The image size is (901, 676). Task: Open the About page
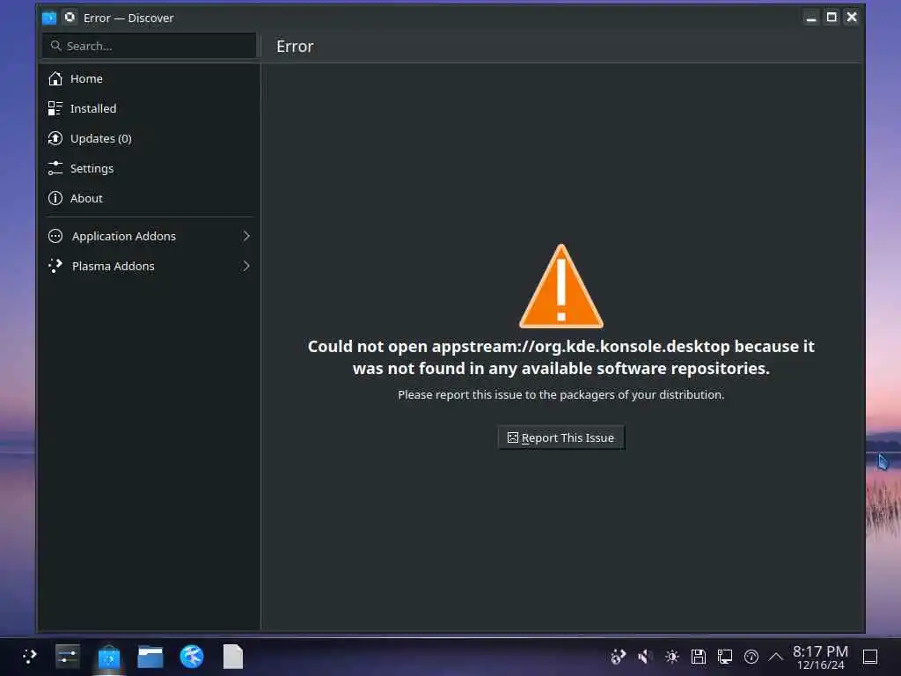click(x=148, y=198)
